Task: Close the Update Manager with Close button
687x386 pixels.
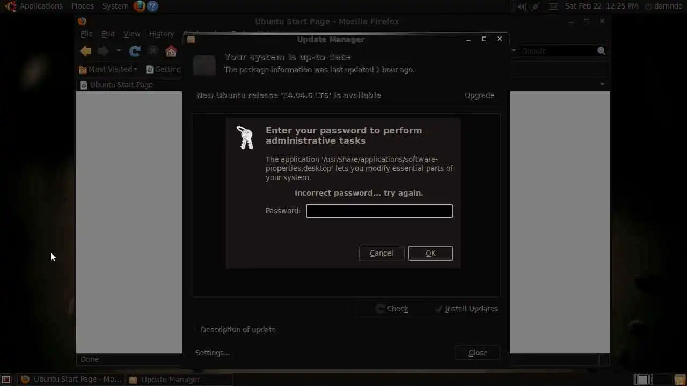Action: click(x=478, y=353)
